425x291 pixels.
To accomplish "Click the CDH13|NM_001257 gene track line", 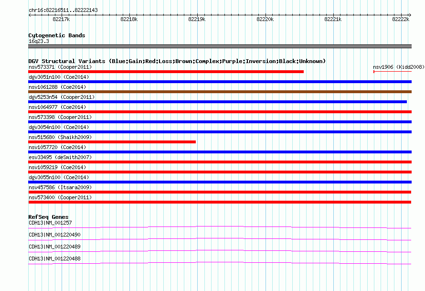I will point(220,227).
